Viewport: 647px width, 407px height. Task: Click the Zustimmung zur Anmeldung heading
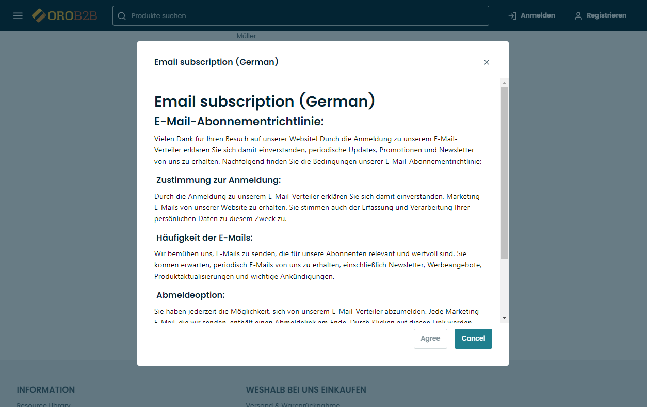click(218, 180)
